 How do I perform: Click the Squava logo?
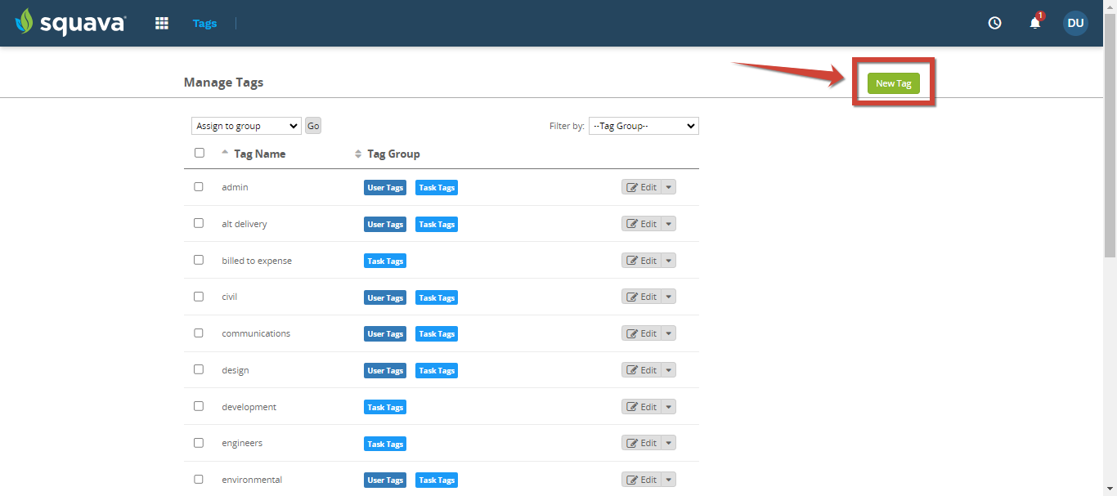70,22
